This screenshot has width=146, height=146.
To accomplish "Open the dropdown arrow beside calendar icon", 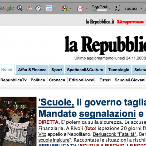I will [55, 8].
